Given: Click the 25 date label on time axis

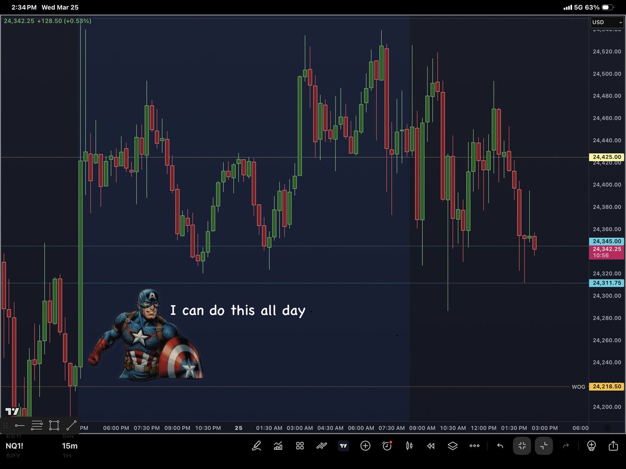Looking at the screenshot, I should pos(238,428).
